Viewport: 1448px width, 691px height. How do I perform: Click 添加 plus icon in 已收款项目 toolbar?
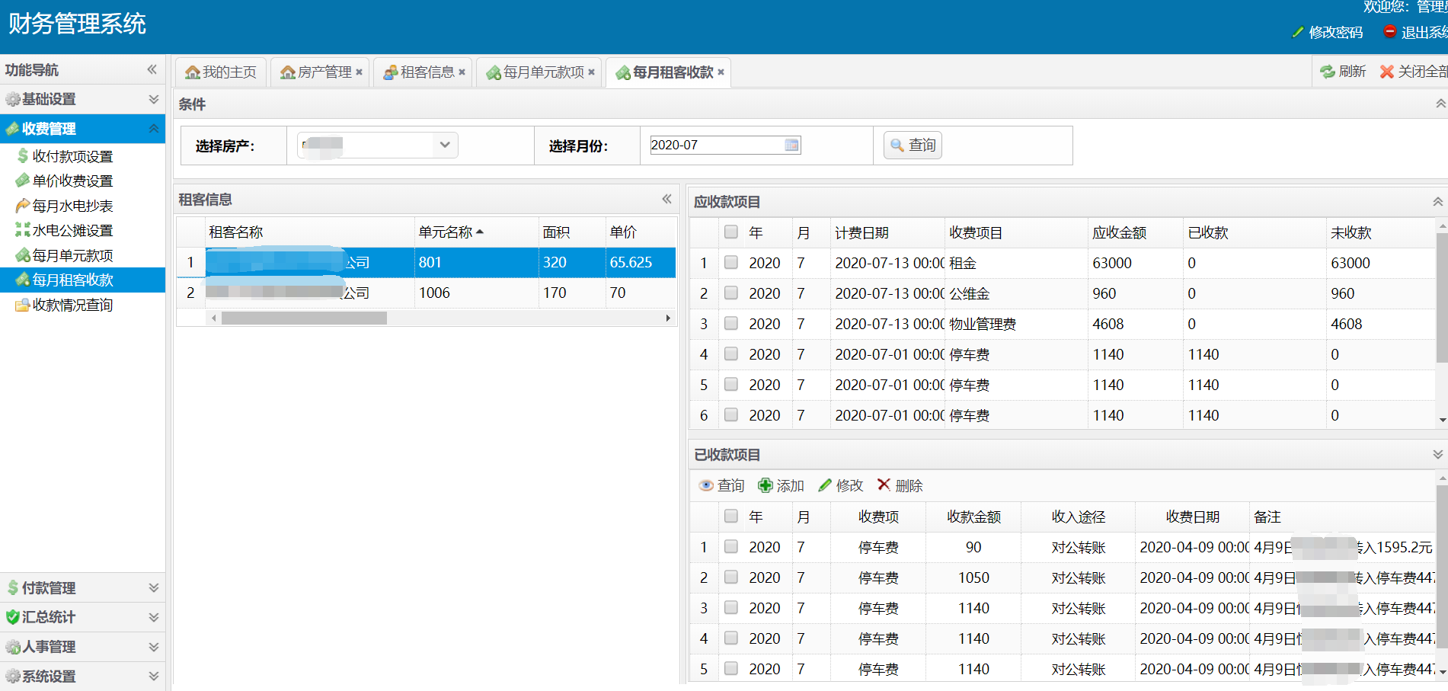(781, 485)
